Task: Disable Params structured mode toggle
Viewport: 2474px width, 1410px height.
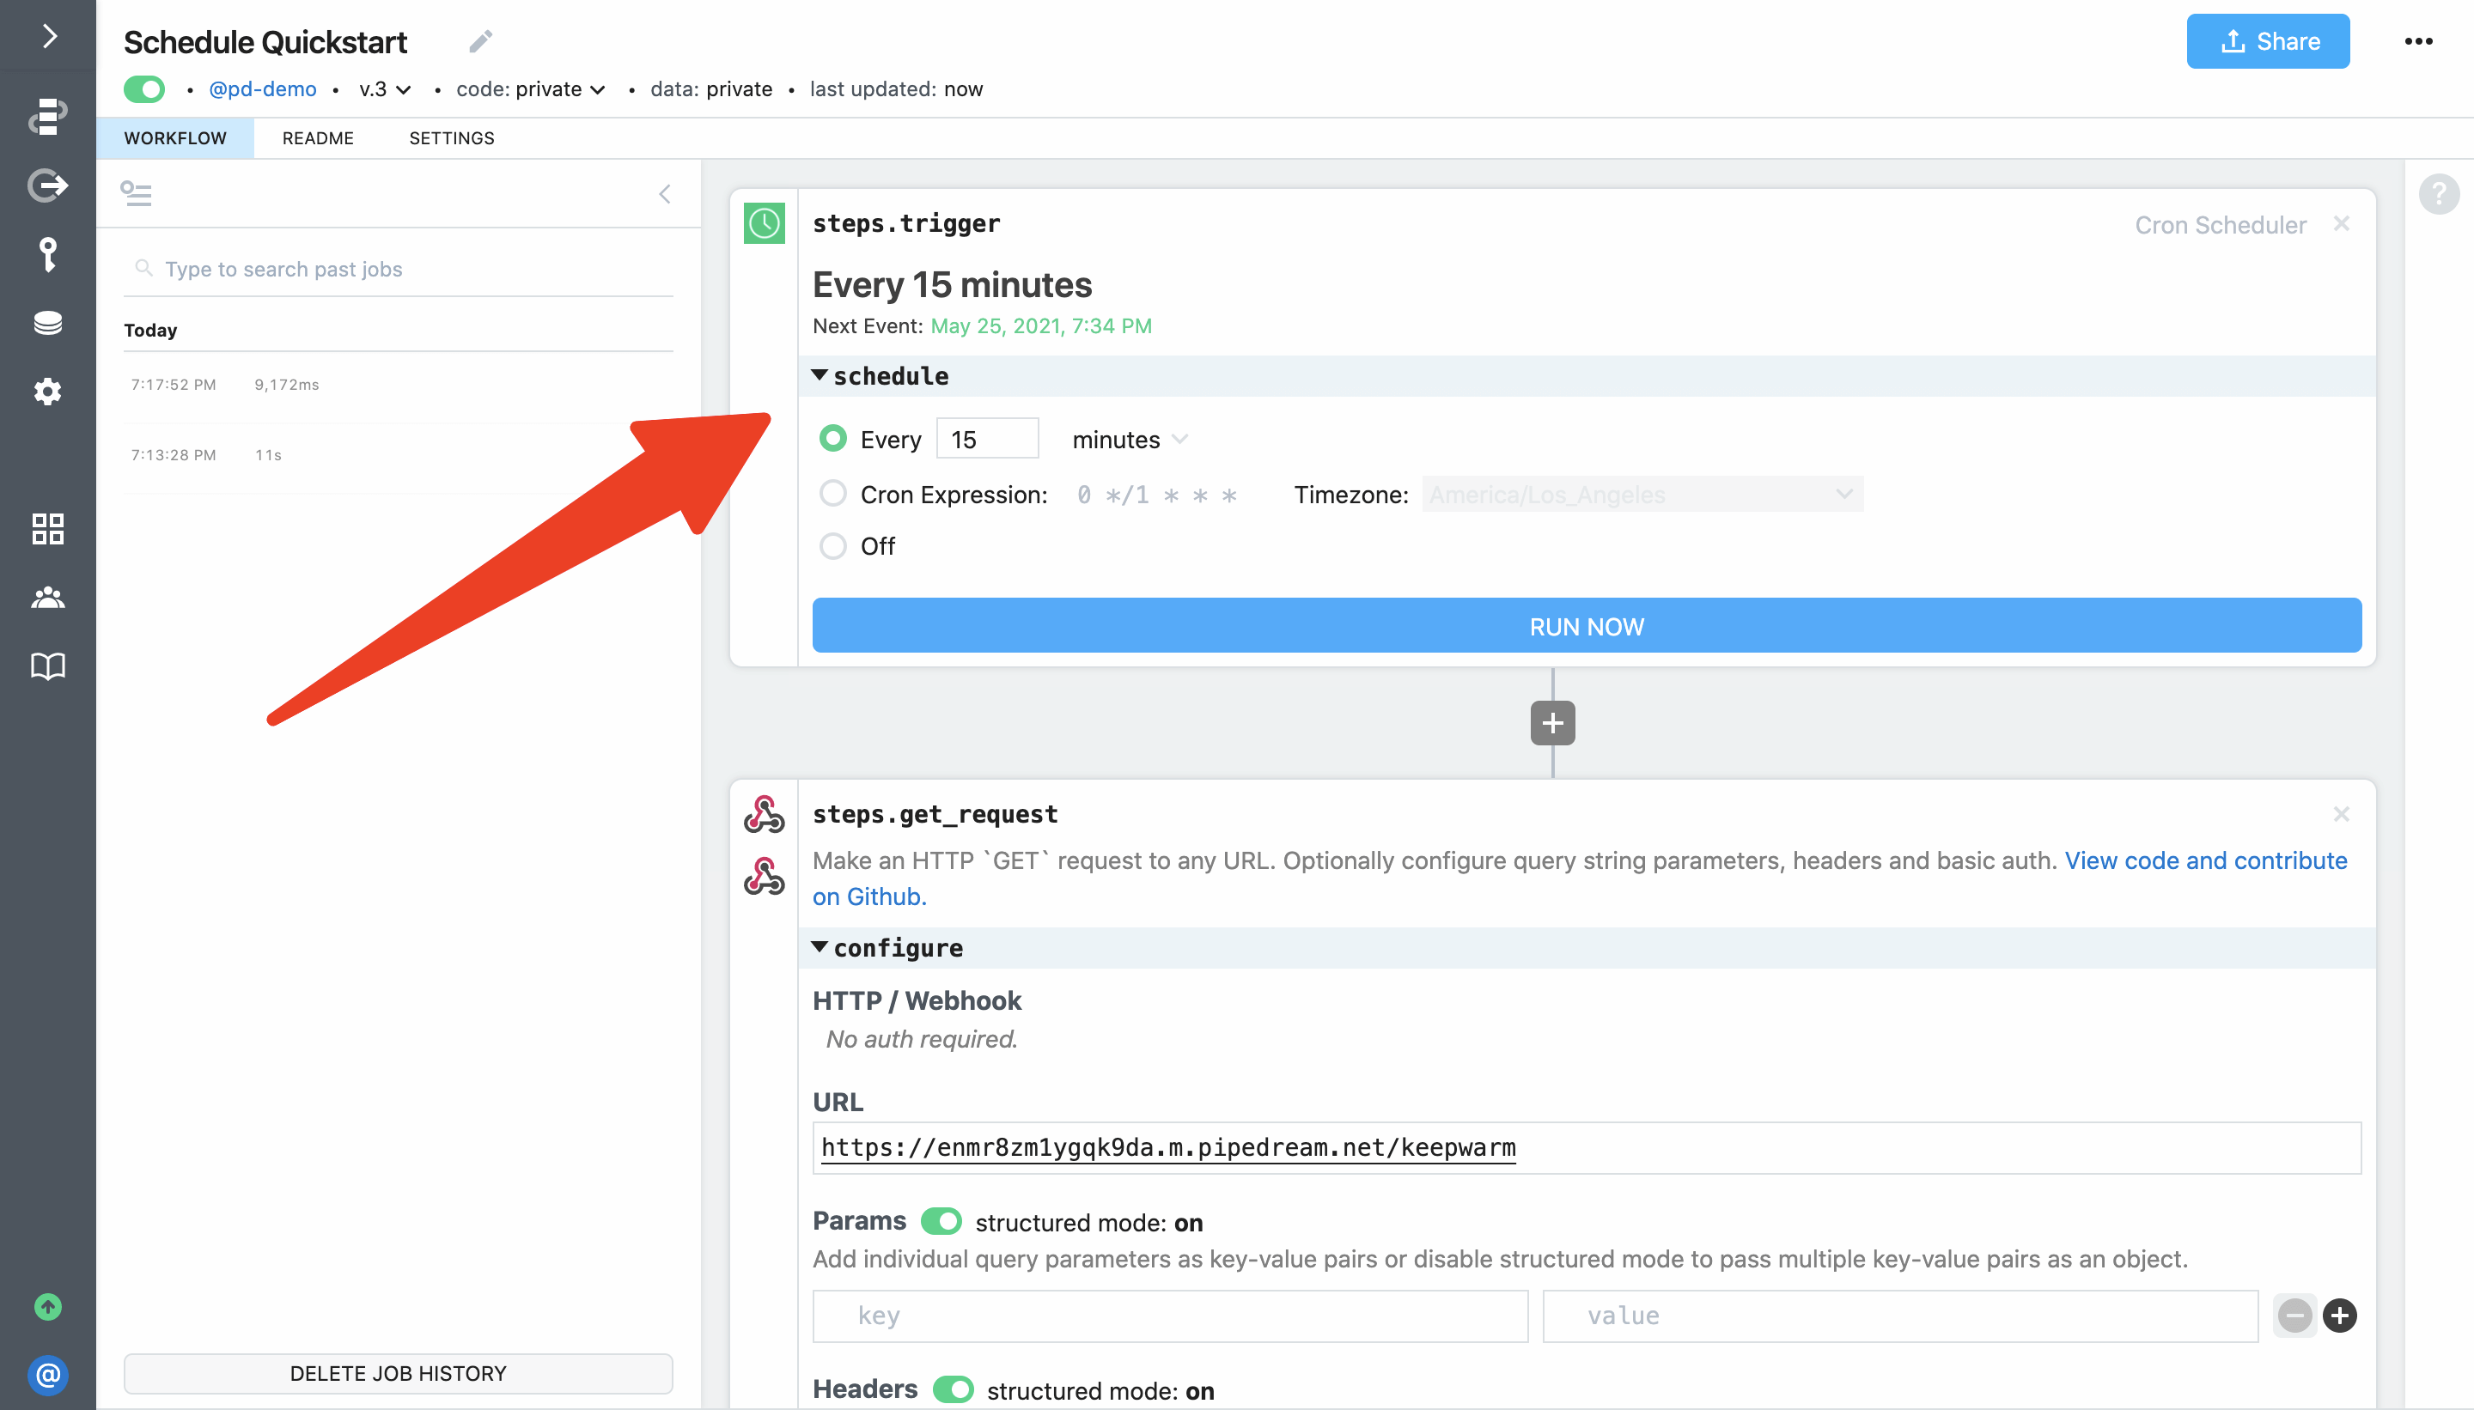Action: coord(941,1221)
